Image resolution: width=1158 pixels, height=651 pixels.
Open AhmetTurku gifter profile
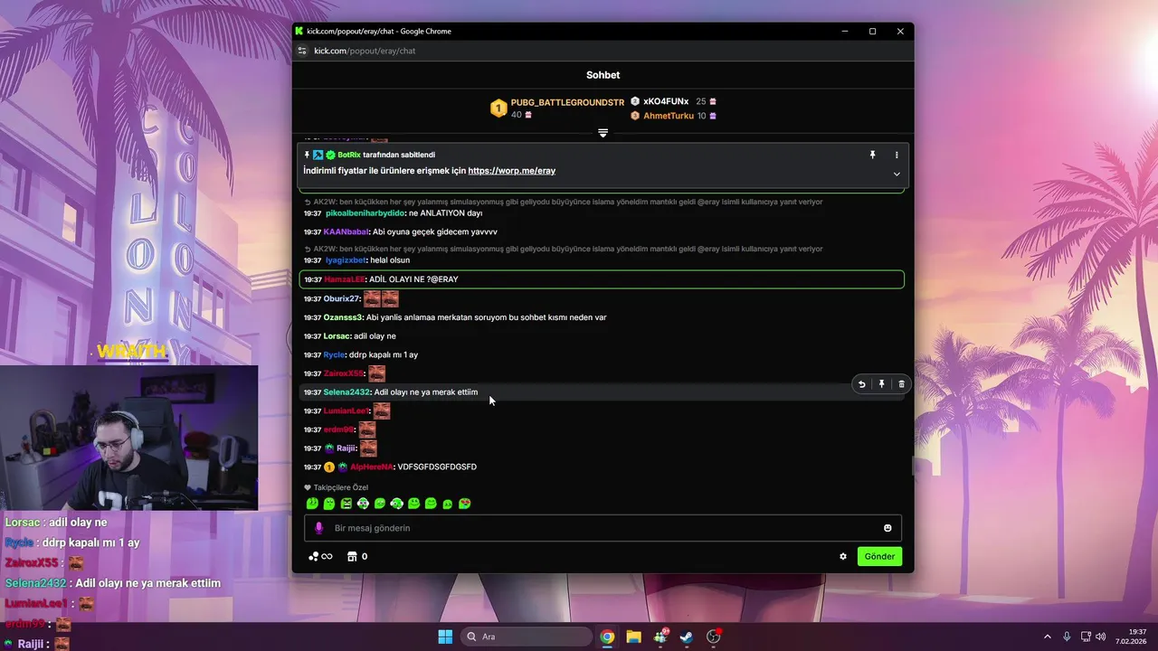click(669, 116)
